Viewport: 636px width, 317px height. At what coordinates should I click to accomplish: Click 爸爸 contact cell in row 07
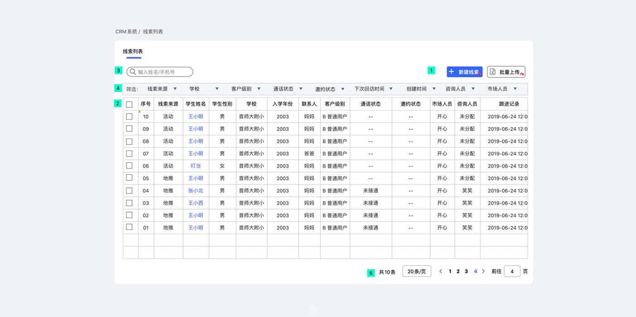coord(309,154)
